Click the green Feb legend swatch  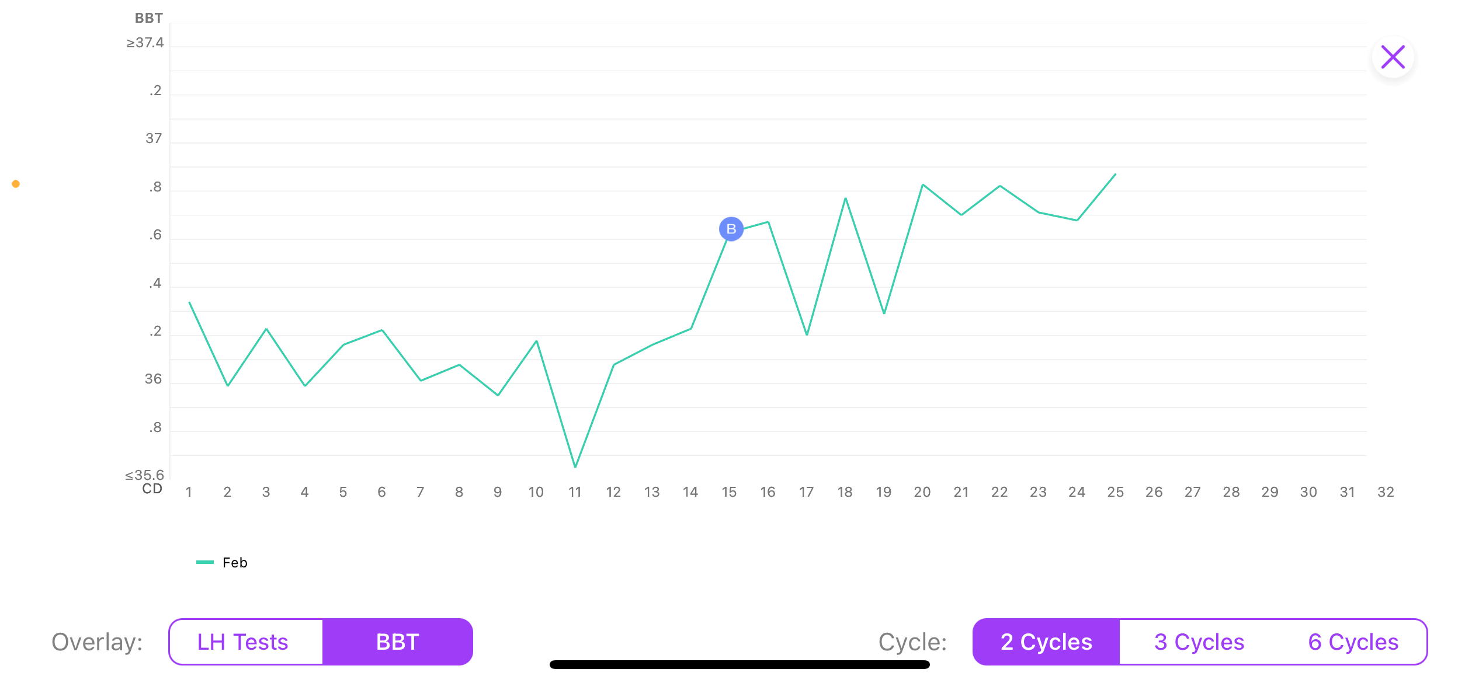pos(205,562)
